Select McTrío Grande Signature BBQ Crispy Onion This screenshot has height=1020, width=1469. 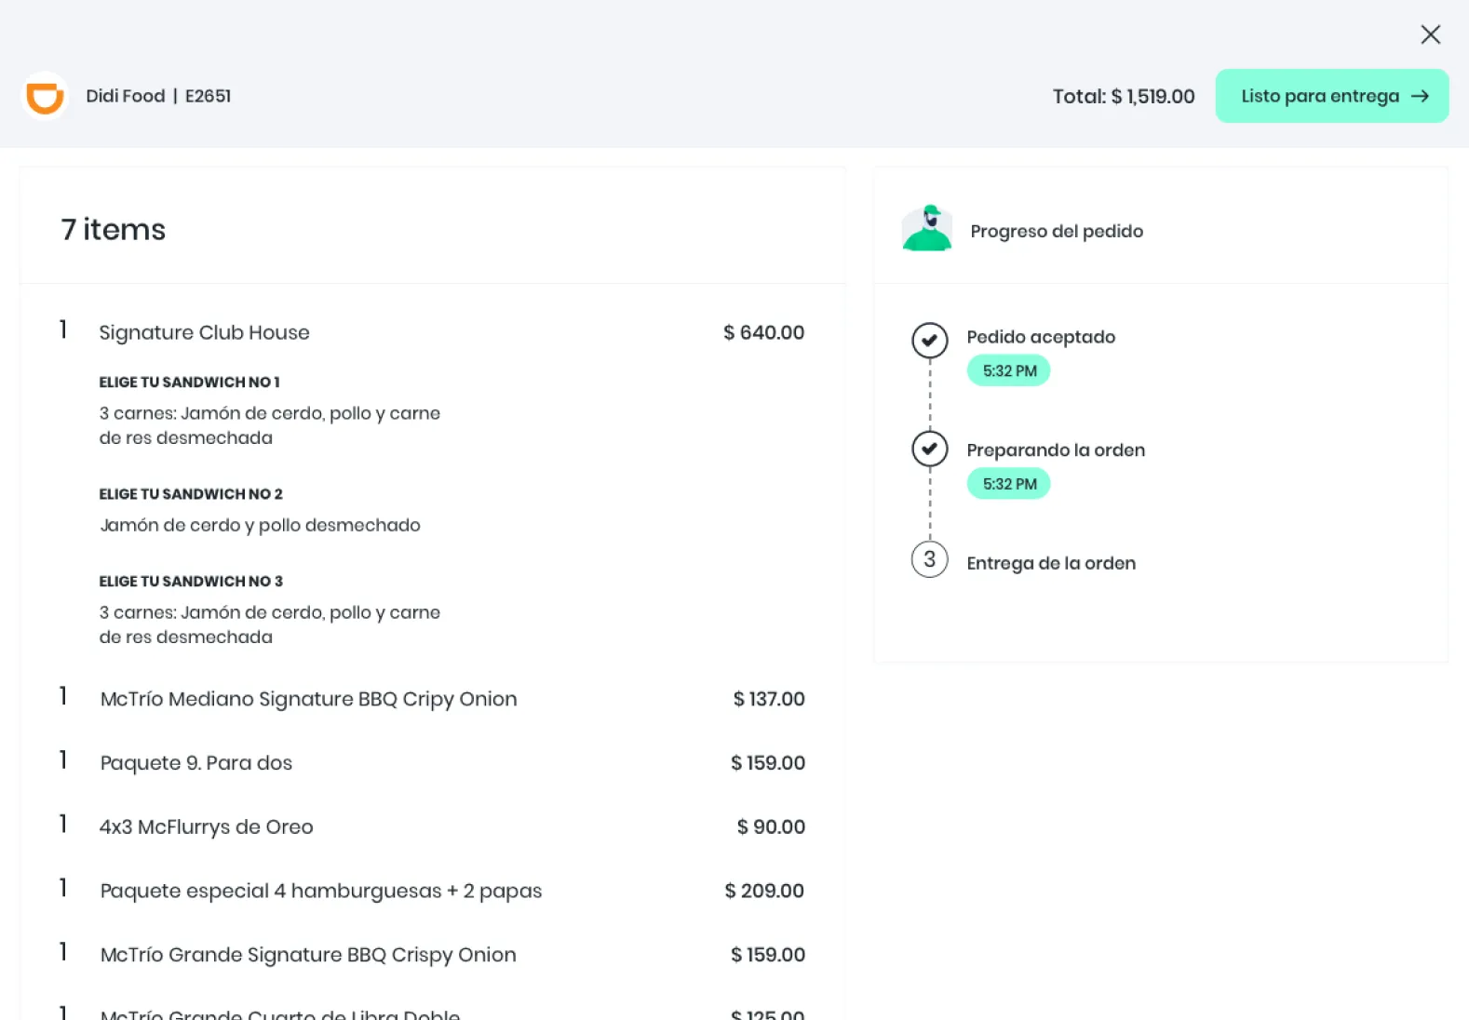pos(307,955)
